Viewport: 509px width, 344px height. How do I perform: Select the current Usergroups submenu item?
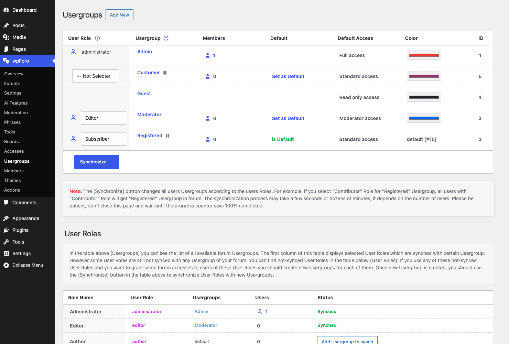17,161
